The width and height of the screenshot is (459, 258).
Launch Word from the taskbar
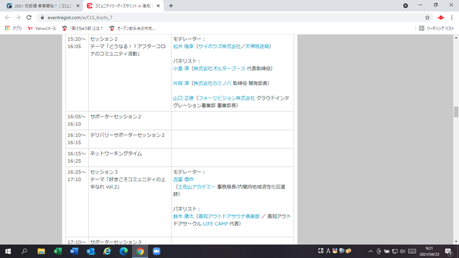74,252
